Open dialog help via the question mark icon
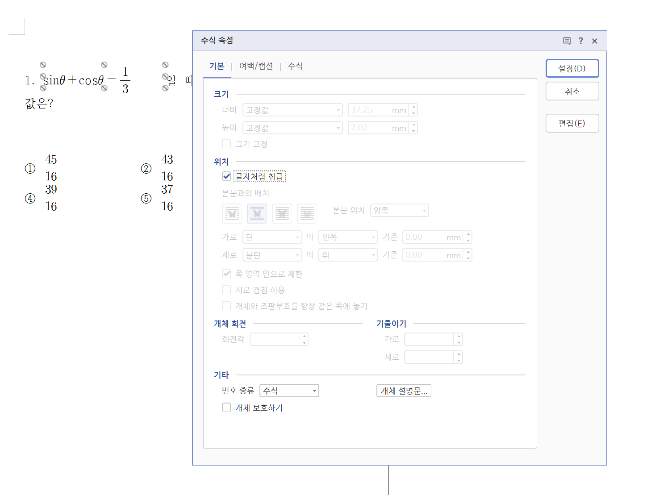The width and height of the screenshot is (668, 495). click(x=580, y=41)
